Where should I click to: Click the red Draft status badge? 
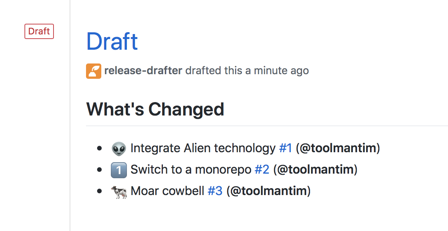[x=39, y=31]
